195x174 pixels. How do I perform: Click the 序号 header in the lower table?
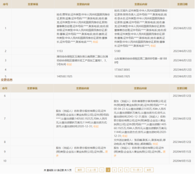click(x=5, y=88)
